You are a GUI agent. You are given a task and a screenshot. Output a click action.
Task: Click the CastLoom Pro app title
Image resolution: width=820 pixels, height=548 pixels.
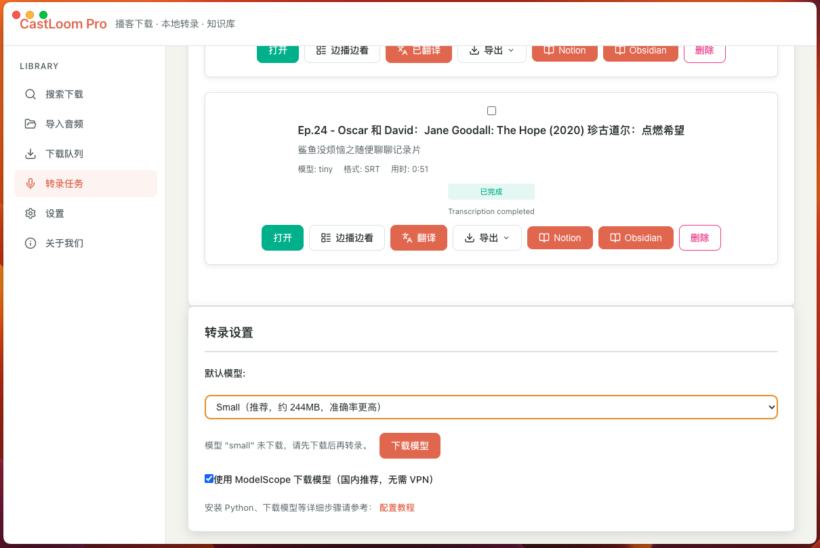tap(63, 24)
